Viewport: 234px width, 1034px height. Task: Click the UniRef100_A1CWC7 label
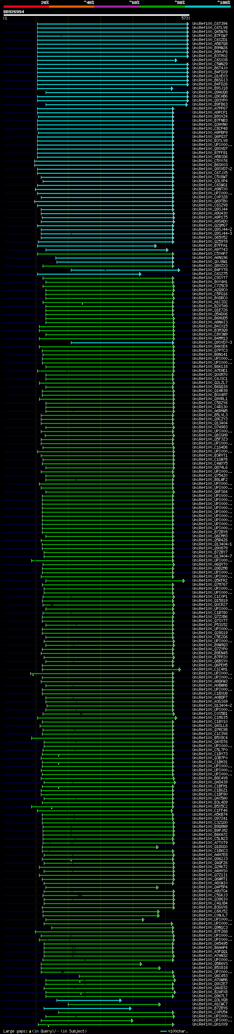pyautogui.click(x=210, y=1004)
